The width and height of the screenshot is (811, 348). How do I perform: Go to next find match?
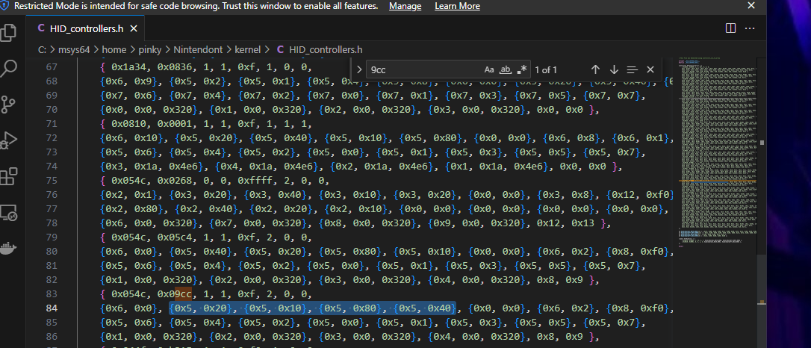tap(614, 69)
